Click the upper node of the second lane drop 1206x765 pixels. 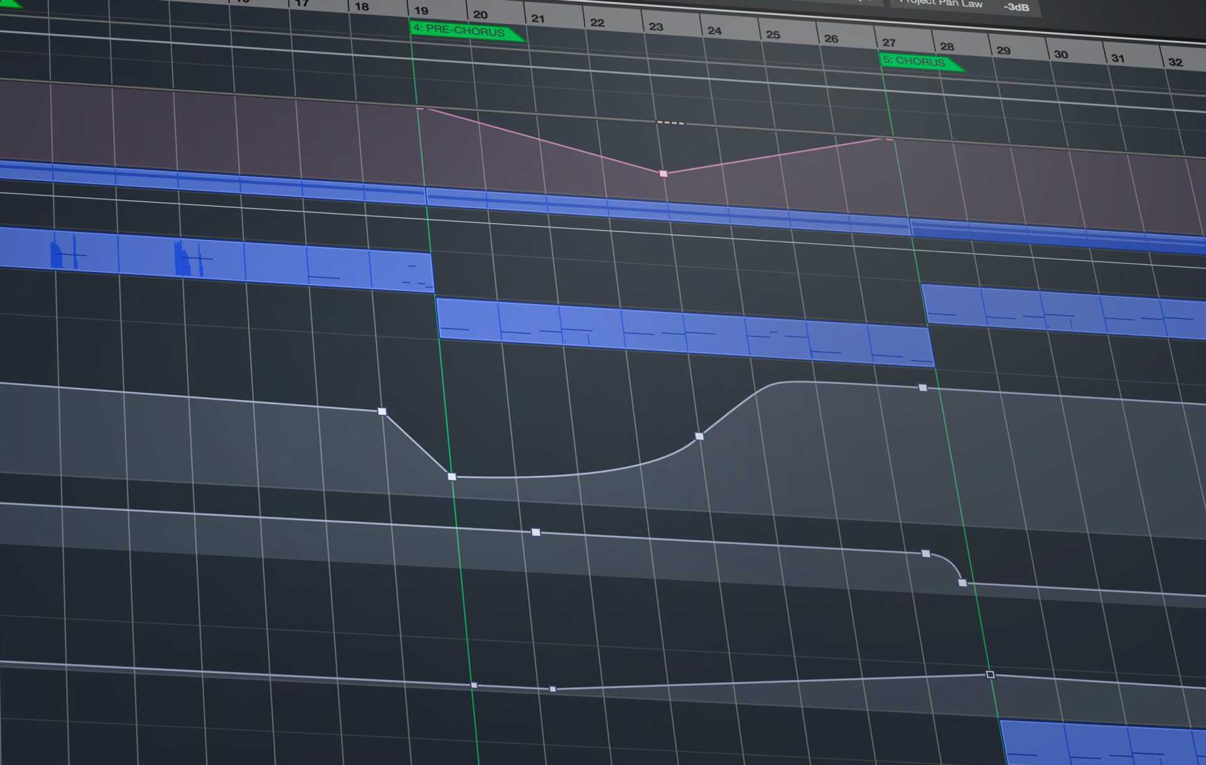point(925,553)
